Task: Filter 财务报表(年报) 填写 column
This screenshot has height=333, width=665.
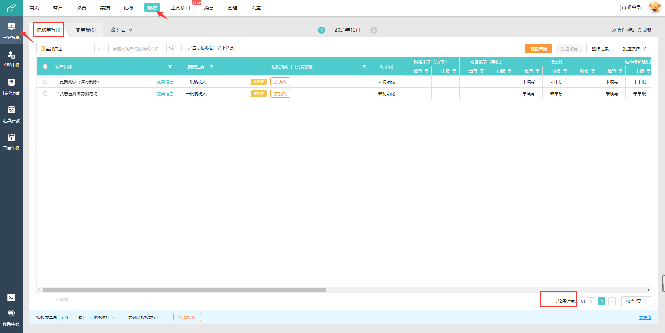Action: [x=482, y=71]
